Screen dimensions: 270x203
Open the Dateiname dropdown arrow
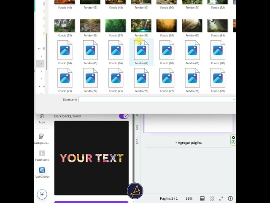tap(234, 100)
